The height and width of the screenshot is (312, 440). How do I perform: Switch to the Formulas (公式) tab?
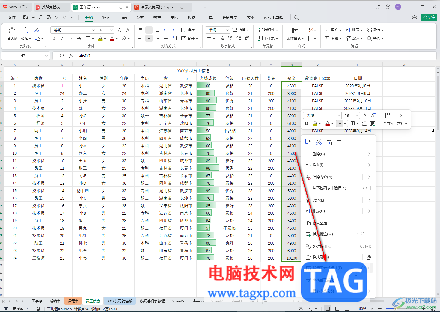click(x=140, y=18)
